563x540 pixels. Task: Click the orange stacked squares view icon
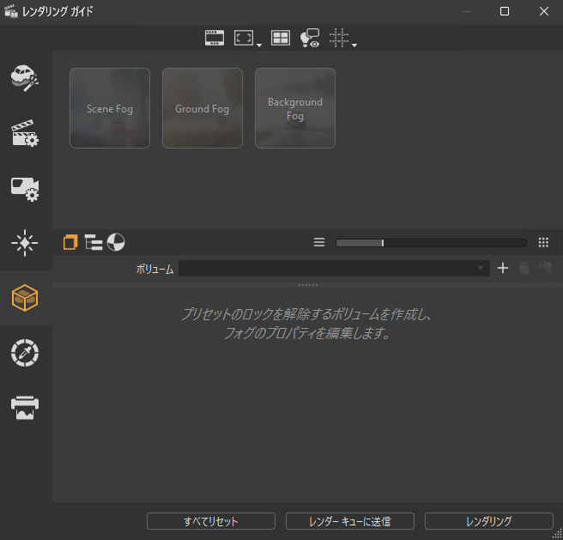[70, 242]
